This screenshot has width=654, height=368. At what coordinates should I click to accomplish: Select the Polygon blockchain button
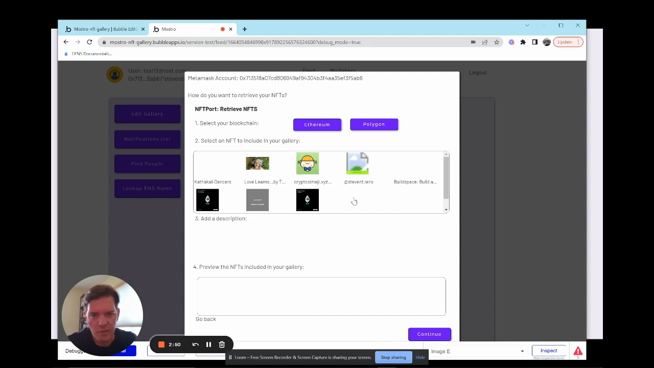tap(374, 124)
